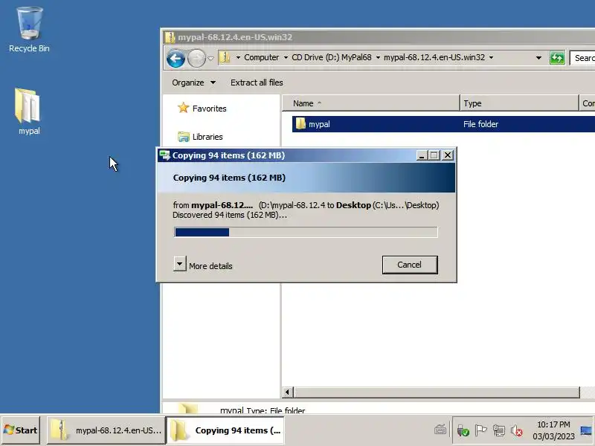Click CD Drive (D:) MyPal68 breadcrumb
The height and width of the screenshot is (446, 595).
[331, 58]
